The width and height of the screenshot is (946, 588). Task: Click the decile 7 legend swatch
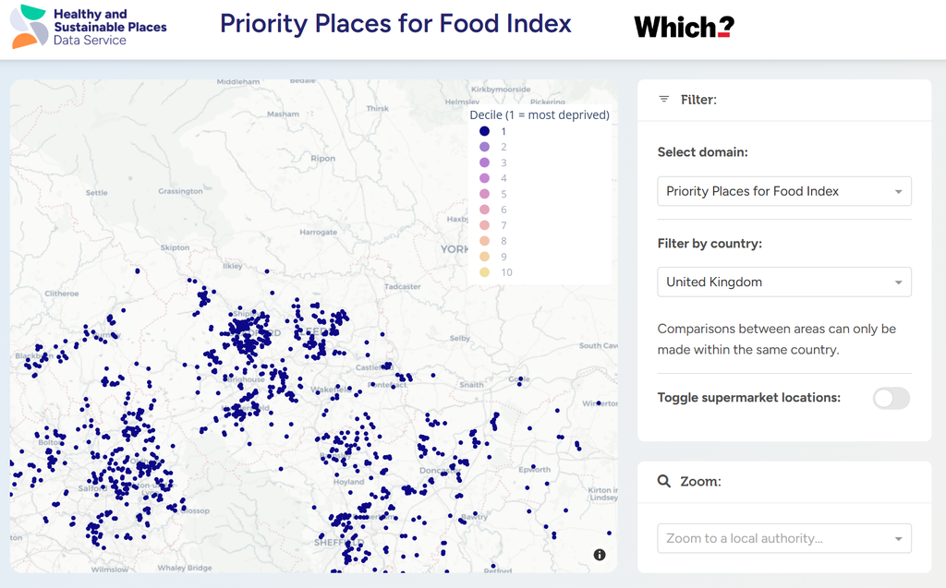pos(484,225)
